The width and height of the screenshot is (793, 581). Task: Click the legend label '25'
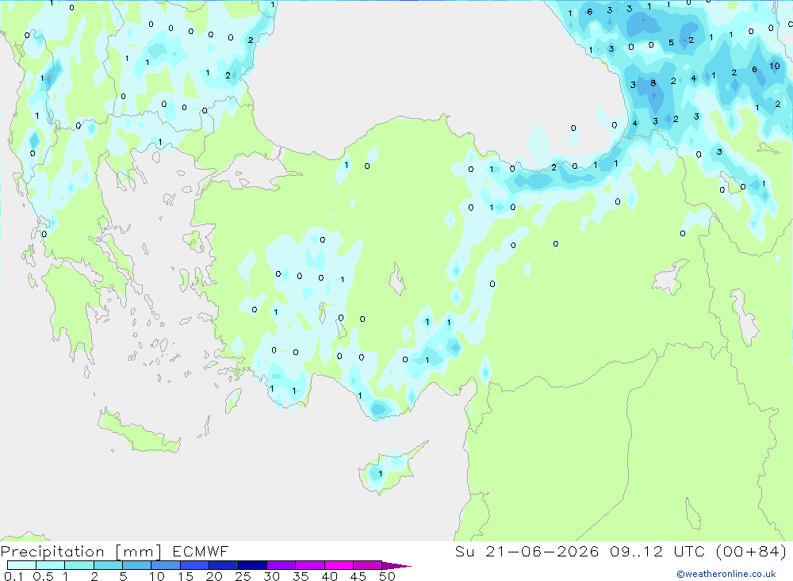click(x=243, y=576)
